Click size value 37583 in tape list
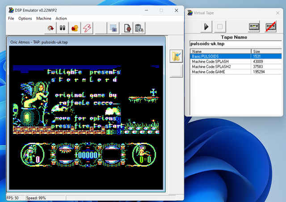 [258, 67]
